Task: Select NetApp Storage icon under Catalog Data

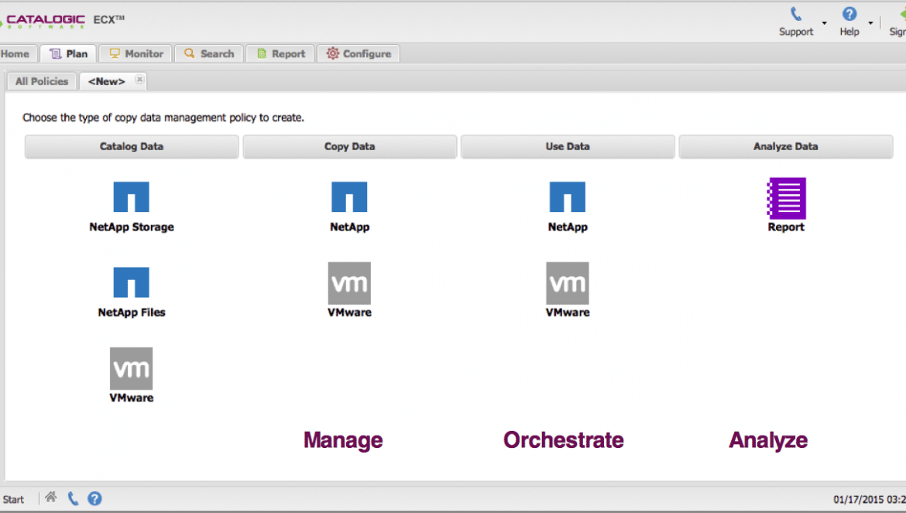Action: click(x=131, y=197)
